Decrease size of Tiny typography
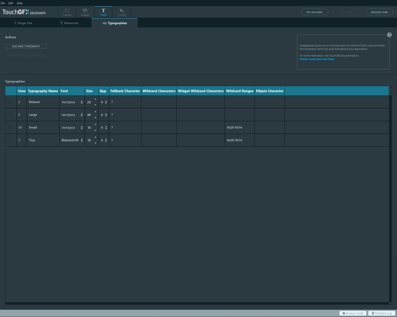Image resolution: width=397 pixels, height=317 pixels. click(x=95, y=143)
